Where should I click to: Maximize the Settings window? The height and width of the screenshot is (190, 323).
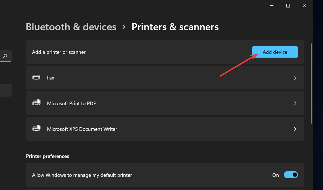[x=288, y=6]
